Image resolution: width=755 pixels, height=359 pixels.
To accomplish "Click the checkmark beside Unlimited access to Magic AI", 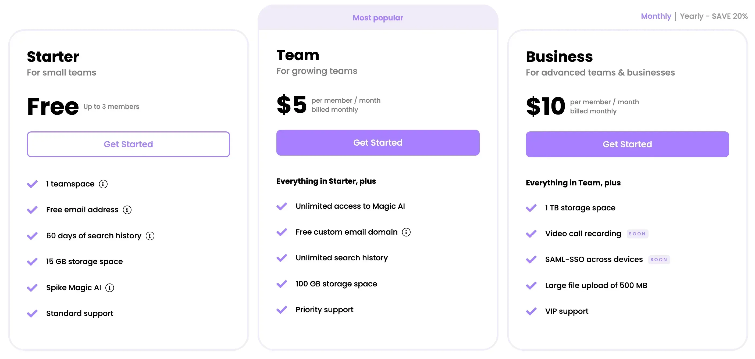I will pyautogui.click(x=282, y=206).
